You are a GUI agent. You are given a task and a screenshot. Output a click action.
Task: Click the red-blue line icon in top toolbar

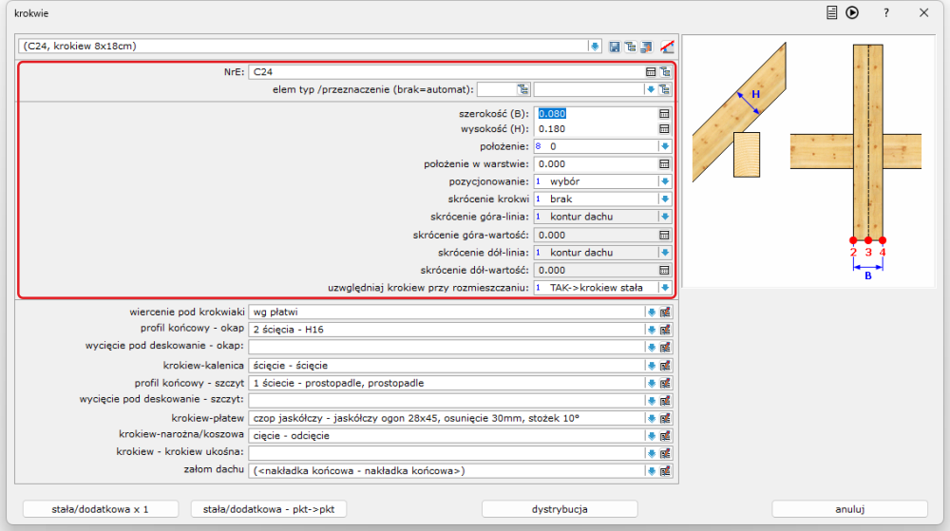pyautogui.click(x=667, y=46)
